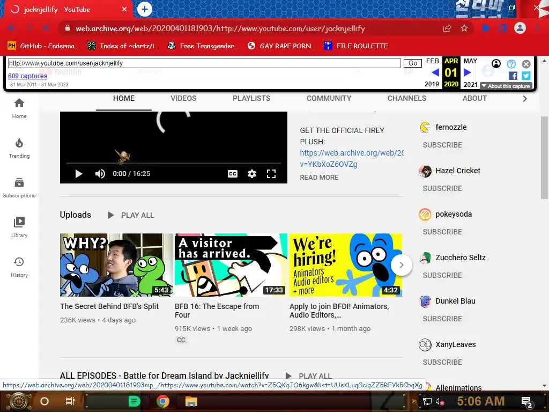Open Apply to join BFDI thumbnail
Viewport: 549px width, 412px height.
[346, 265]
